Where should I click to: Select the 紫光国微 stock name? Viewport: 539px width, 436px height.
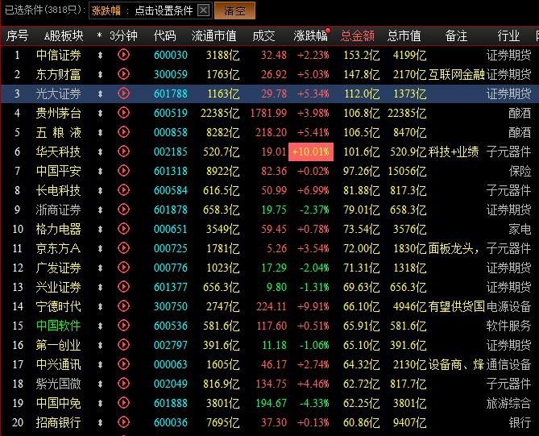pyautogui.click(x=59, y=384)
